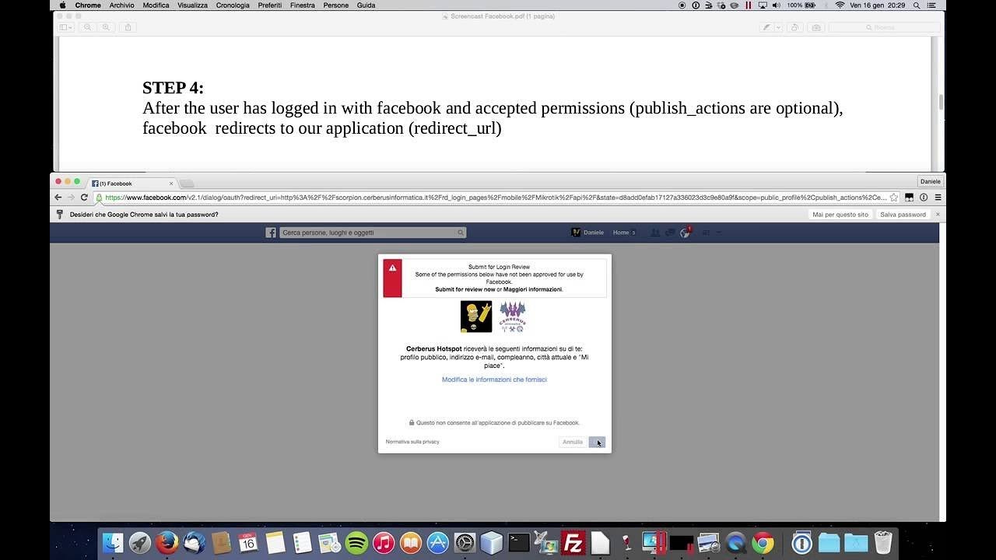Launch Firefox from the Dock
Viewport: 996px width, 560px height.
[167, 542]
